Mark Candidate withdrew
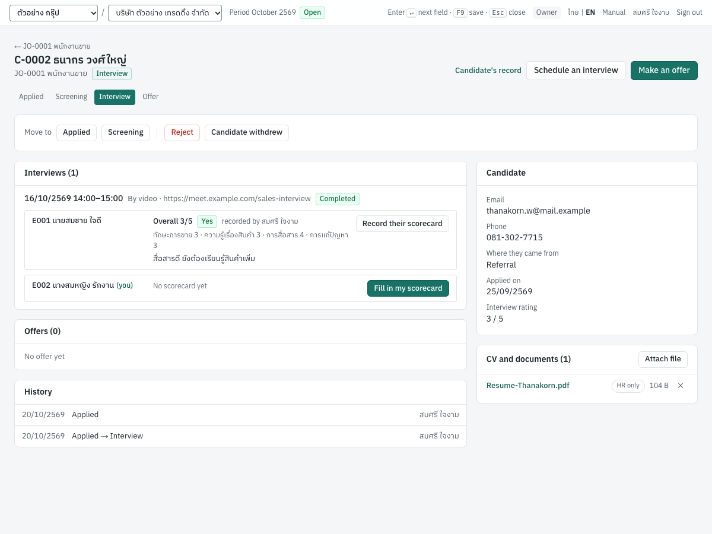 point(247,133)
